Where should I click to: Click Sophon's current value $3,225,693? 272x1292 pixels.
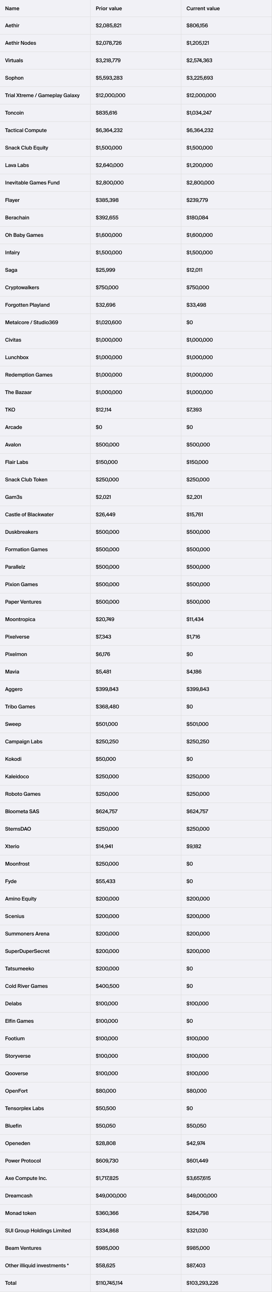(x=199, y=78)
